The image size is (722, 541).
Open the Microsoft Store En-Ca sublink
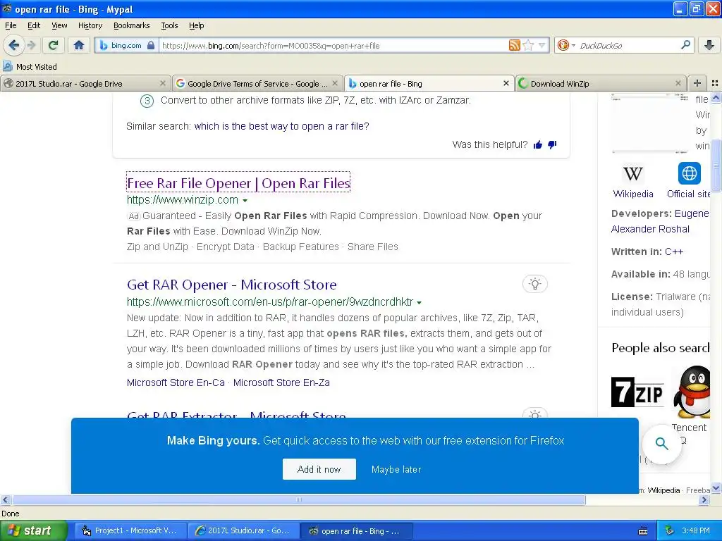pyautogui.click(x=176, y=383)
